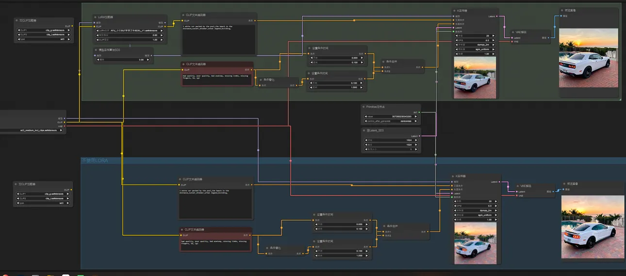The image size is (626, 276).
Task: Click the negative prompt text box in 不使用LORA group
Action: [215, 244]
